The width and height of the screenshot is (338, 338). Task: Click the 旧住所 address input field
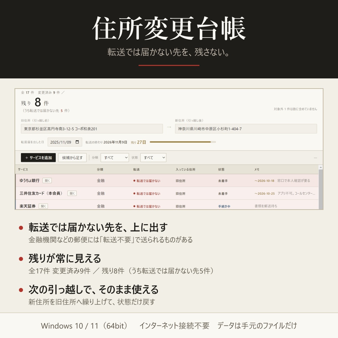pyautogui.click(x=92, y=129)
